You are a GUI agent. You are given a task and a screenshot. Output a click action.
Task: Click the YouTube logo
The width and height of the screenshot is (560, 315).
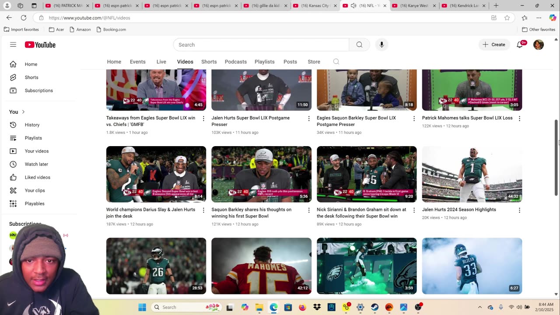point(40,45)
